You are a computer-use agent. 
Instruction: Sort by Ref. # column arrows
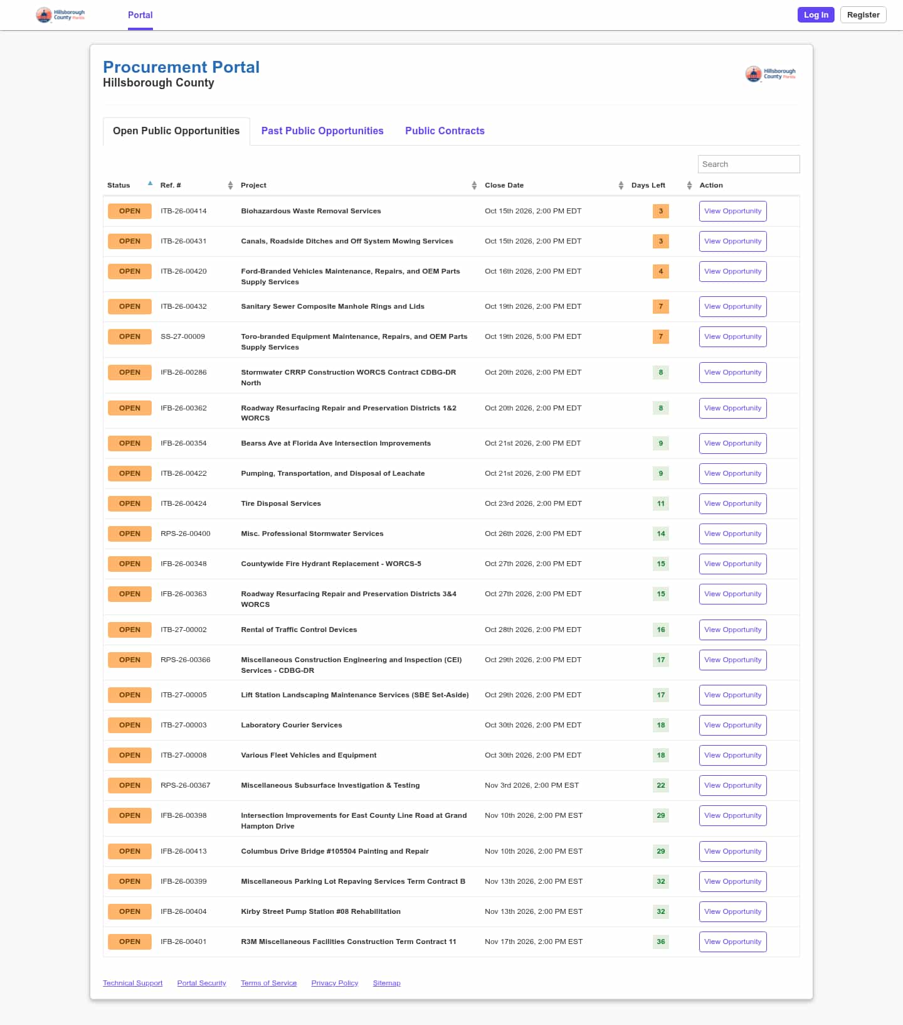(230, 185)
